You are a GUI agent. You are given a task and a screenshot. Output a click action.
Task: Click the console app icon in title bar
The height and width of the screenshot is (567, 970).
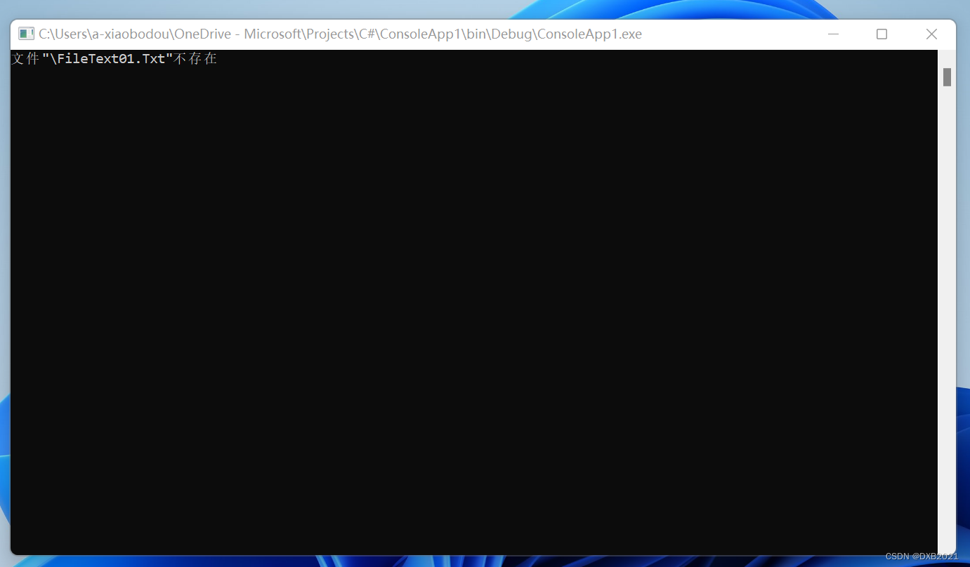27,34
